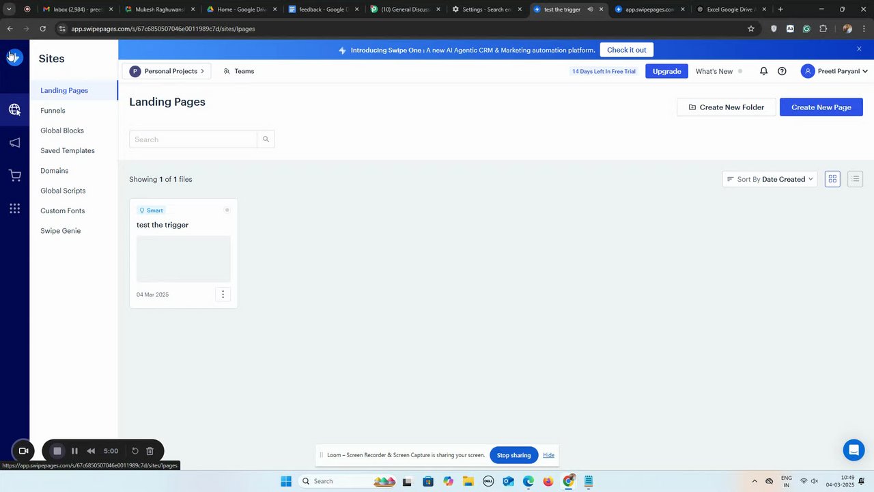The image size is (874, 492).
Task: Open Saved Templates in the sidebar
Action: click(68, 150)
